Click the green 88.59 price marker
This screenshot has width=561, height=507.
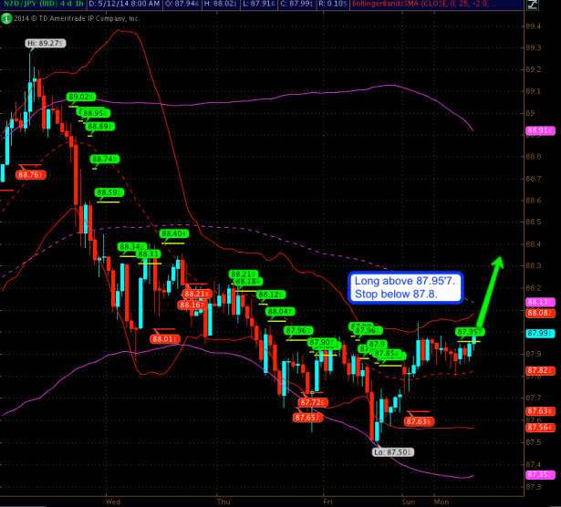[109, 192]
